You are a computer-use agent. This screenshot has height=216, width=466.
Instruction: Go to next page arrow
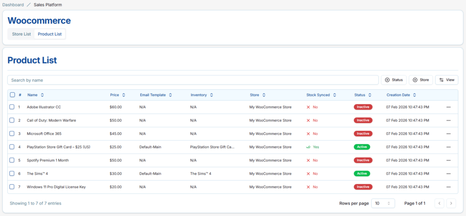[451, 203]
